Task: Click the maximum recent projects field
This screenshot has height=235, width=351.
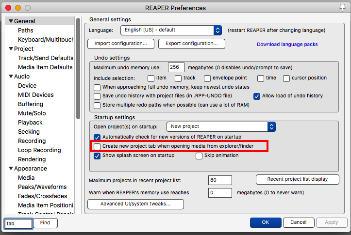Action: [x=220, y=180]
